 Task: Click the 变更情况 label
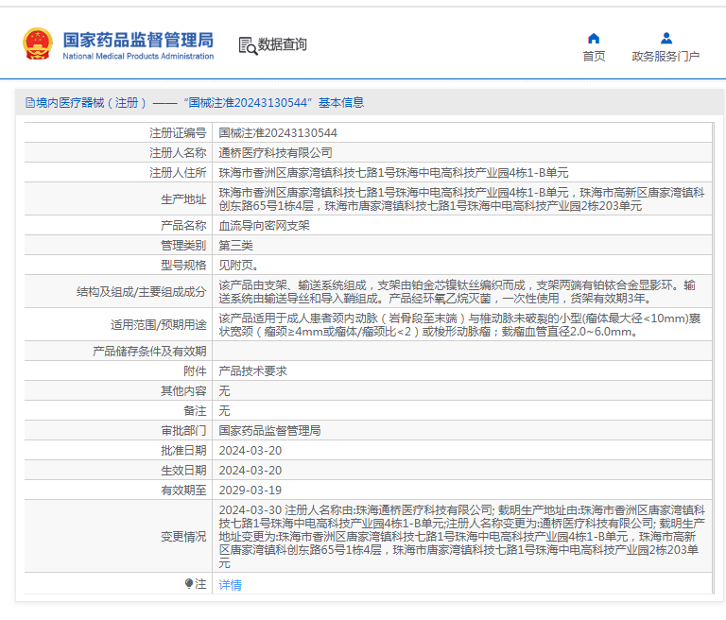tap(183, 537)
